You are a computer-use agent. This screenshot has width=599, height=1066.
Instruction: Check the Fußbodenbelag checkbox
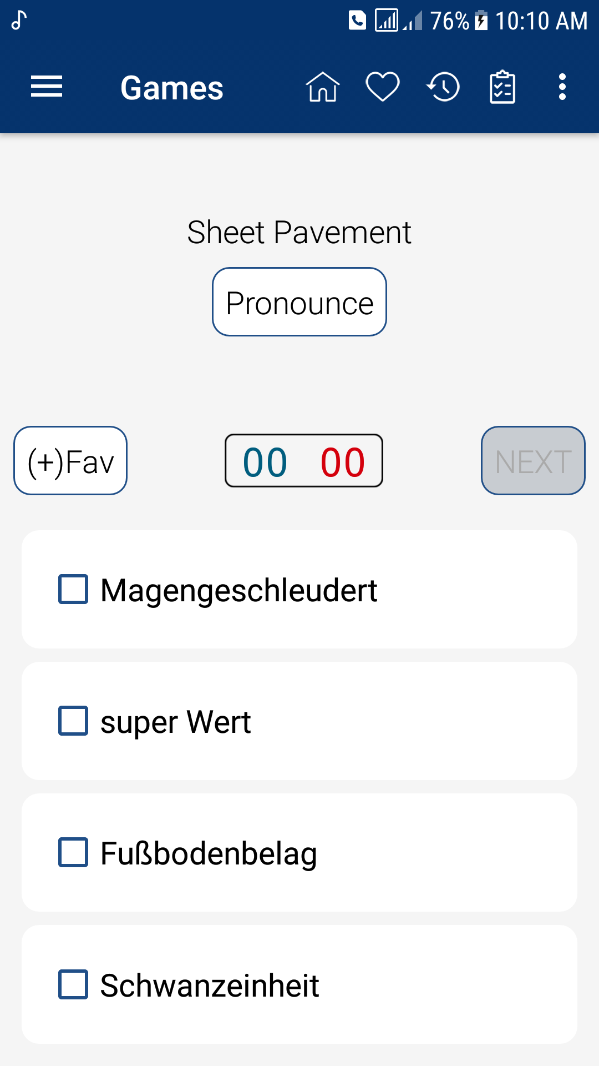click(73, 852)
